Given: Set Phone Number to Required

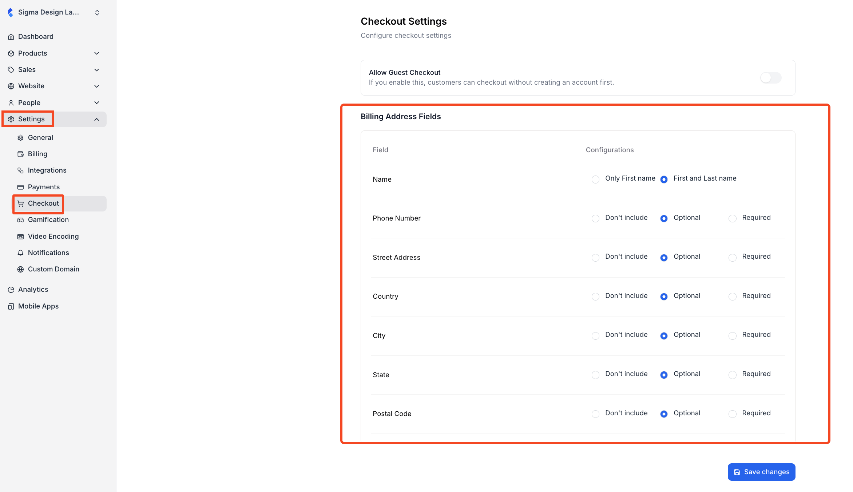Looking at the screenshot, I should (x=732, y=218).
